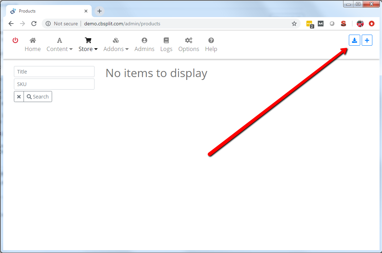Open the Admins page
Image resolution: width=382 pixels, height=253 pixels.
point(144,45)
